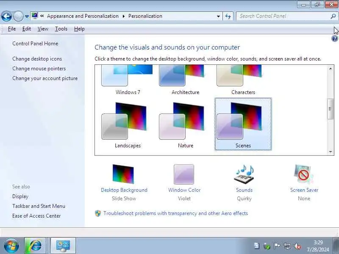Viewport: 339px width, 254px height.
Task: Click the refresh button beside the address bar
Action: (x=228, y=16)
